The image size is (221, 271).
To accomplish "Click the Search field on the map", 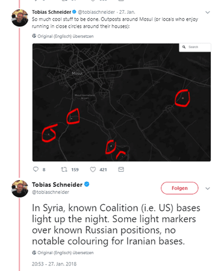I will tap(195, 47).
